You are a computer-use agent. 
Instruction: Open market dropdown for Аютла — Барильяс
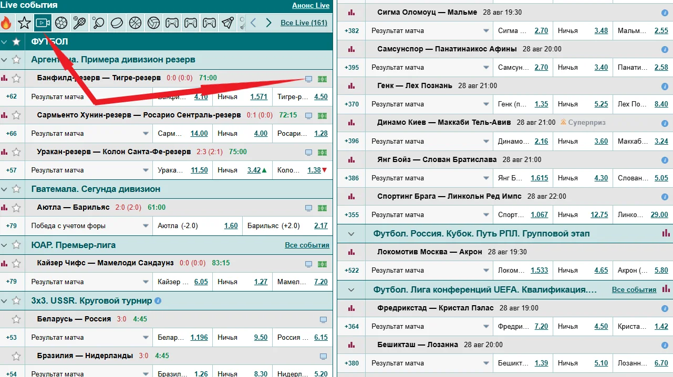click(146, 226)
